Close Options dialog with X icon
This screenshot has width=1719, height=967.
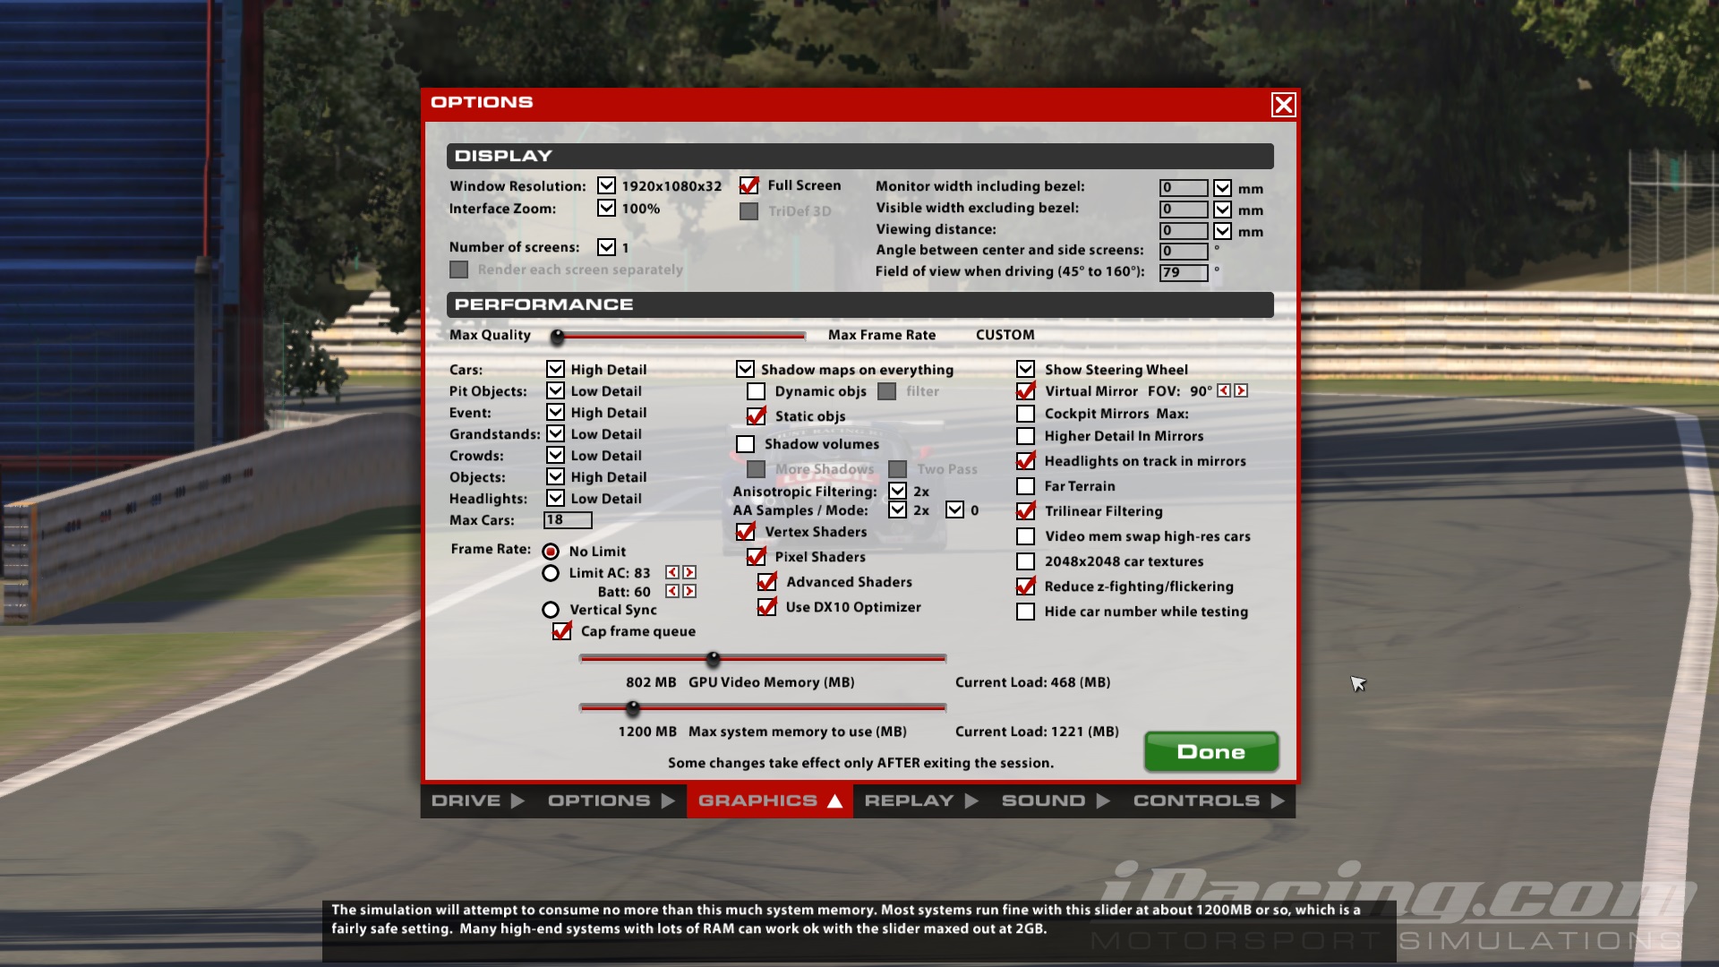(x=1283, y=106)
